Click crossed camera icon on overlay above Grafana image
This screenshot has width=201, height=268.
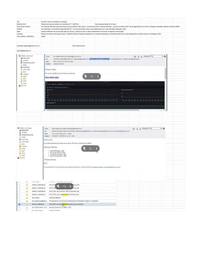coord(92,76)
